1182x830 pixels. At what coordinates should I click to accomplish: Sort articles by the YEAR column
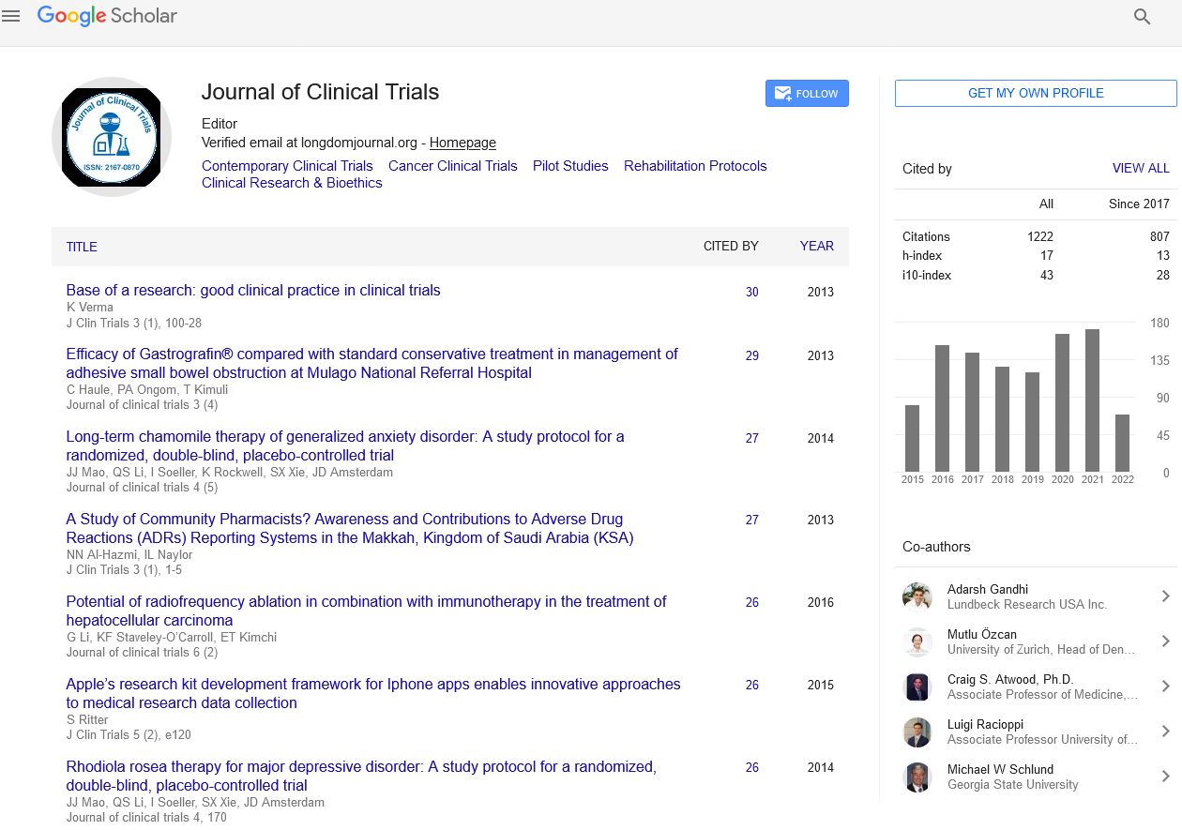coord(816,247)
